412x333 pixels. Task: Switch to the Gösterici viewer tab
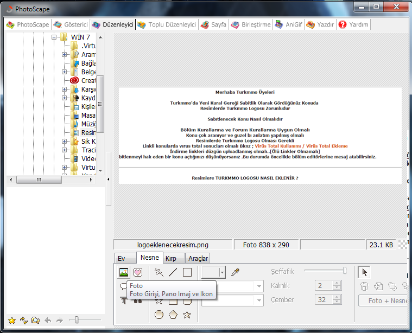[x=71, y=25]
